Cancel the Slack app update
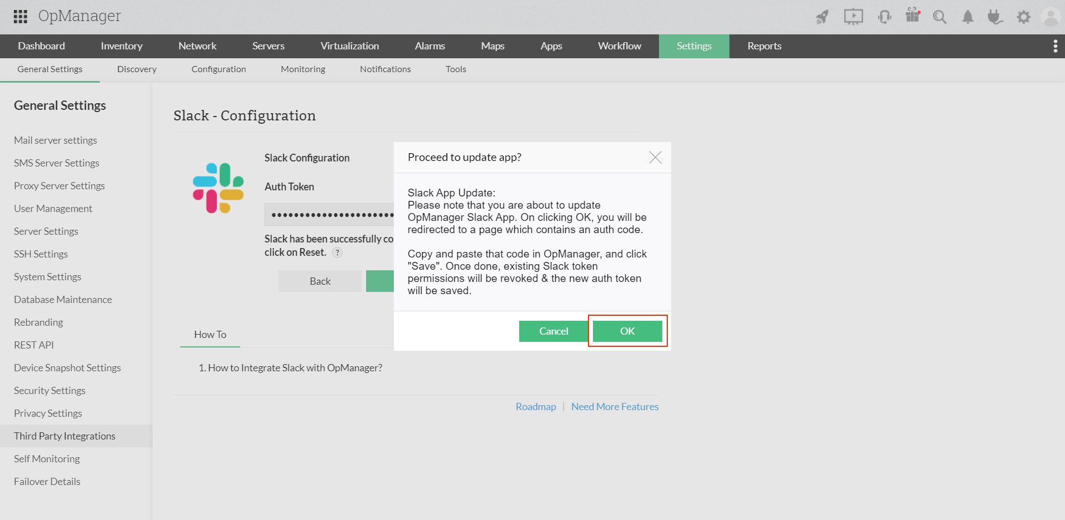This screenshot has width=1065, height=520. (x=554, y=331)
